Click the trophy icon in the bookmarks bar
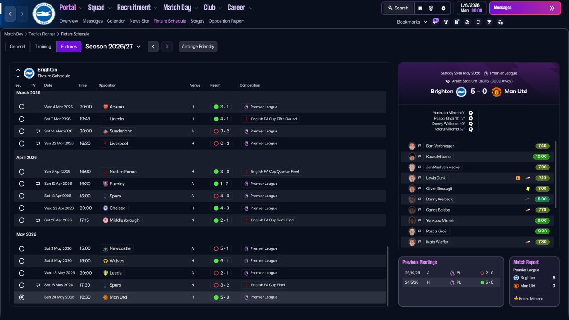Viewport: 569px width, 320px height. pyautogui.click(x=489, y=22)
